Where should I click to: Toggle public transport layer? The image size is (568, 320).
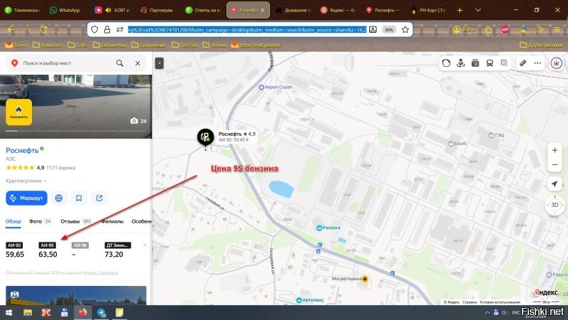pyautogui.click(x=489, y=63)
